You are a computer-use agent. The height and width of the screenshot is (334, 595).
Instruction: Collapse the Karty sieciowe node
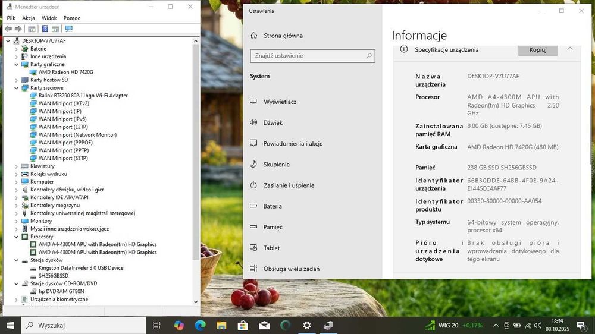pyautogui.click(x=16, y=88)
